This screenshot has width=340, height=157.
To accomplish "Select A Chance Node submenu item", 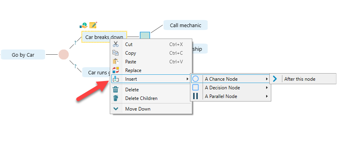I will (231, 79).
